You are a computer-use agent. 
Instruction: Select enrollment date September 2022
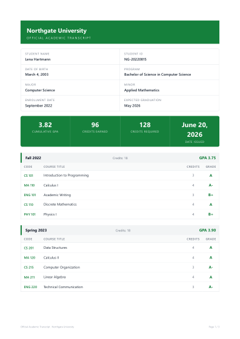[x=39, y=105]
